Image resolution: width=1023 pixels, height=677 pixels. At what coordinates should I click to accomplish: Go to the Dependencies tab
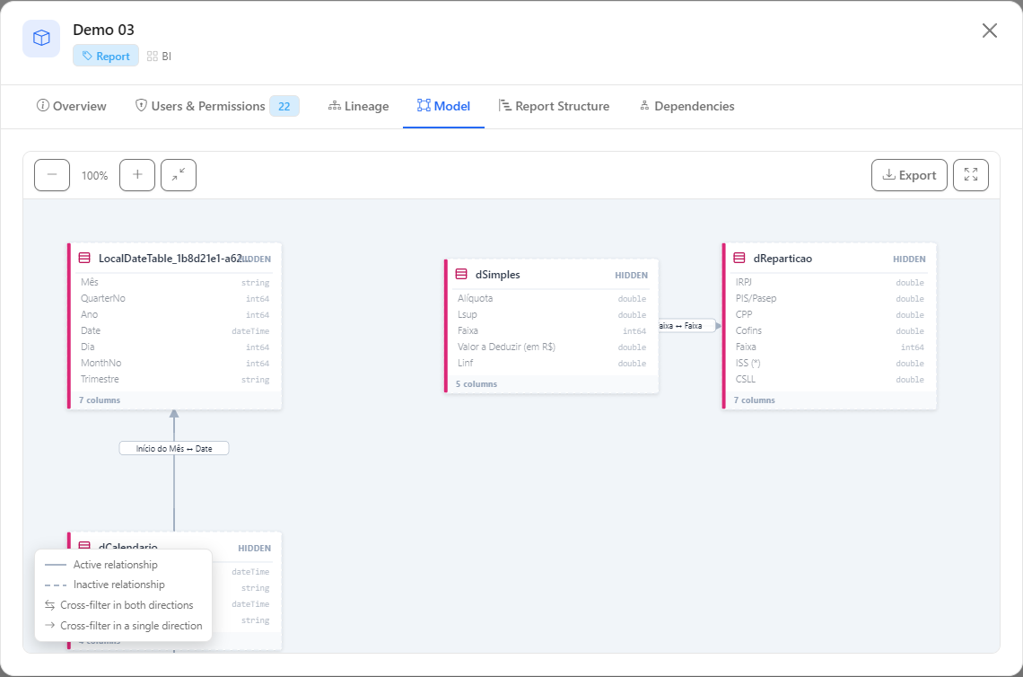[x=687, y=106]
